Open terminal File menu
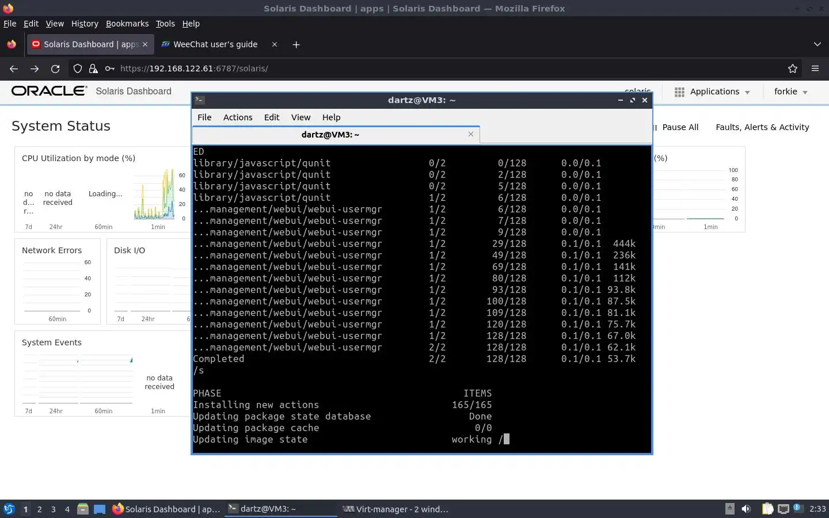 [204, 117]
